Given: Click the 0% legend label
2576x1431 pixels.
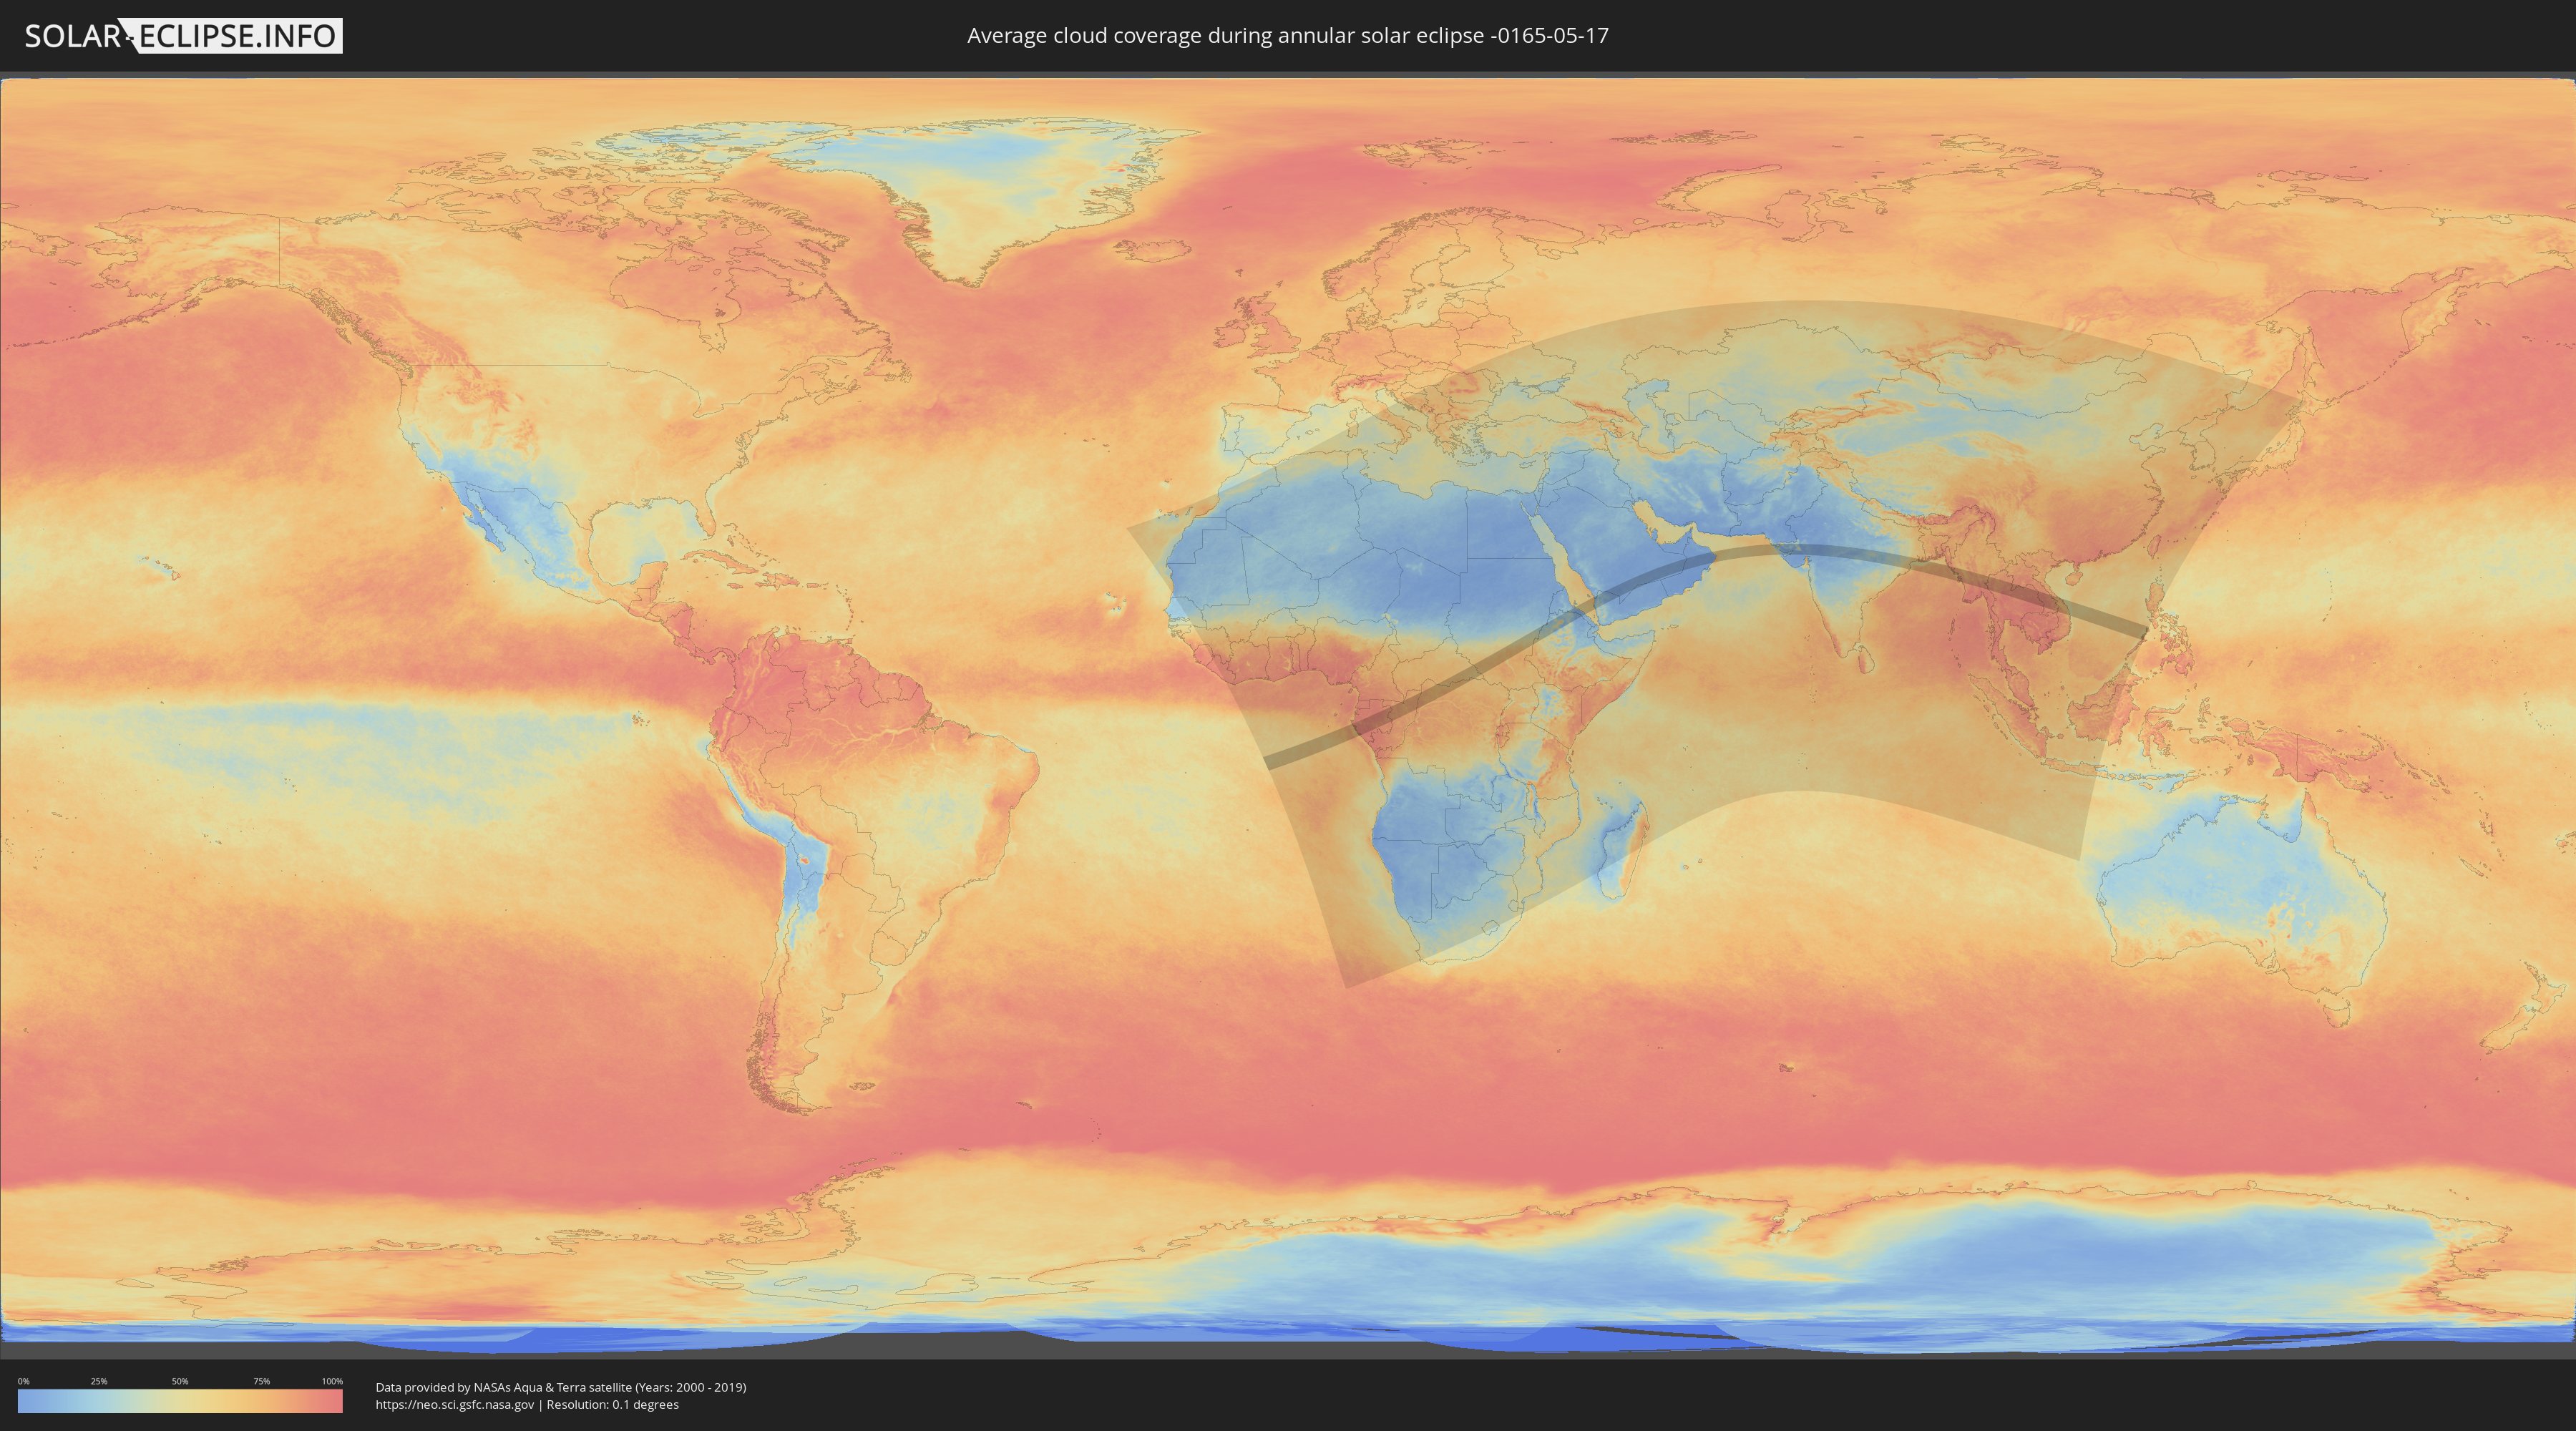Looking at the screenshot, I should point(23,1381).
